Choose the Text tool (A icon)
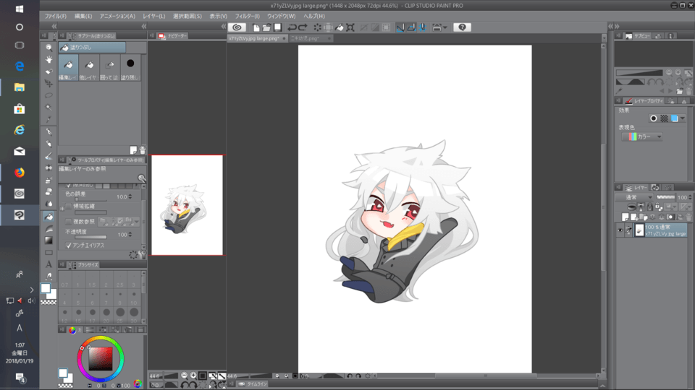This screenshot has height=390, width=695. click(x=49, y=264)
